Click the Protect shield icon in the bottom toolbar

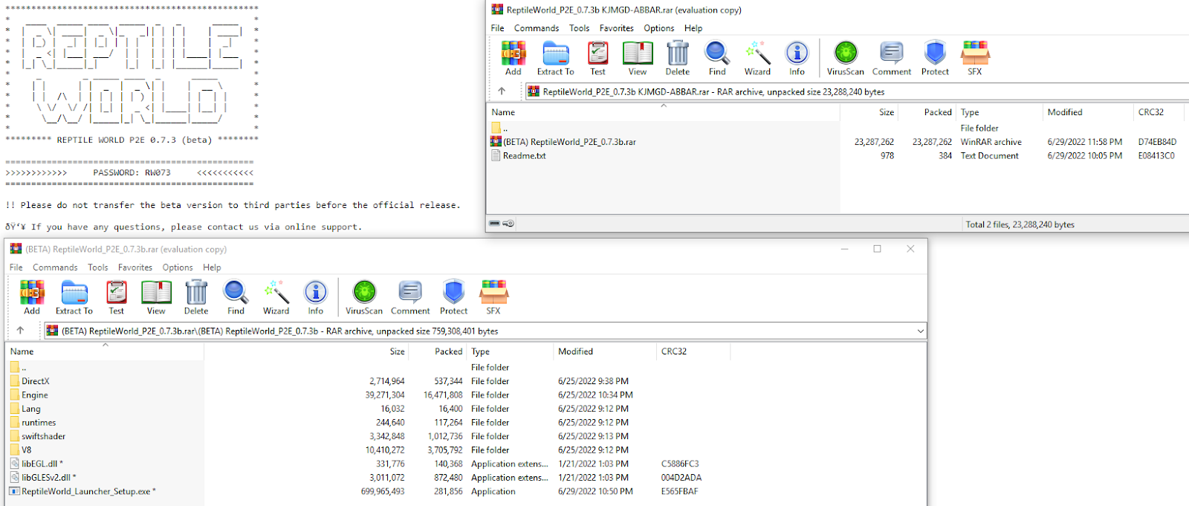tap(453, 297)
